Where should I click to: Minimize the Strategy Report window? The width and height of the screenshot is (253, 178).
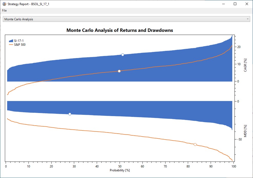223,4
